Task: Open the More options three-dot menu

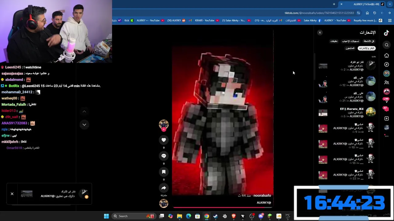Action: (387, 136)
